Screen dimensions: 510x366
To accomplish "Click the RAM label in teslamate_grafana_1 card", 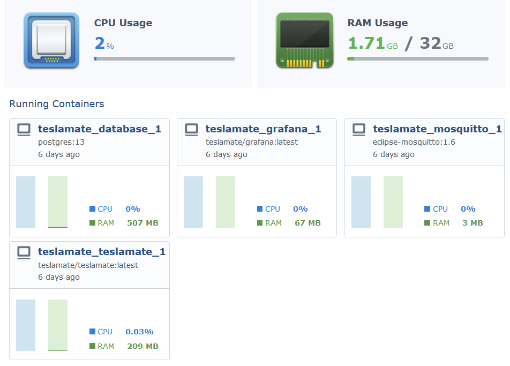I will 273,223.
